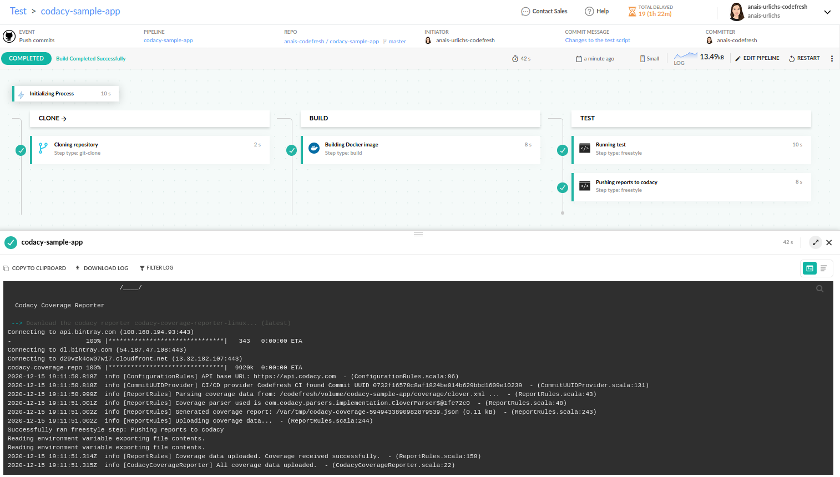The width and height of the screenshot is (840, 477).
Task: Click Copy to Clipboard
Action: [x=34, y=268]
